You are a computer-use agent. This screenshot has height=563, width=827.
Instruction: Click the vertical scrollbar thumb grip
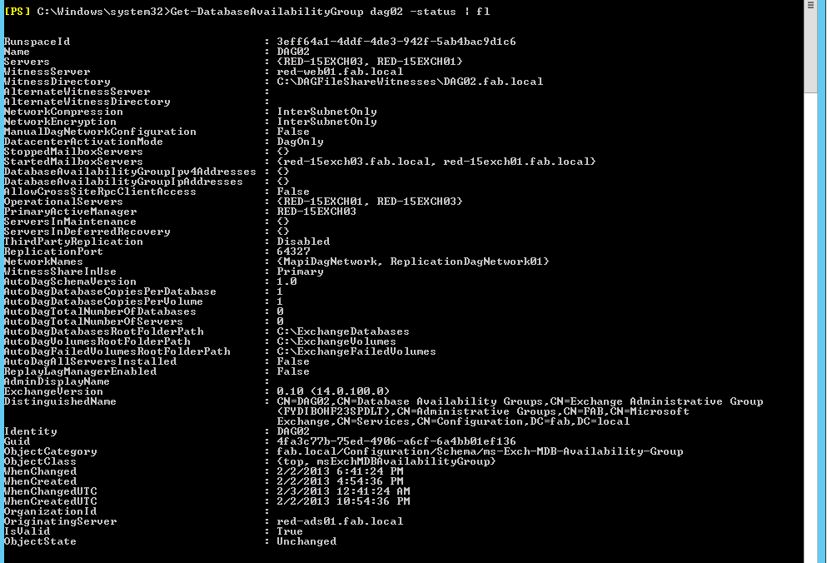810,5
